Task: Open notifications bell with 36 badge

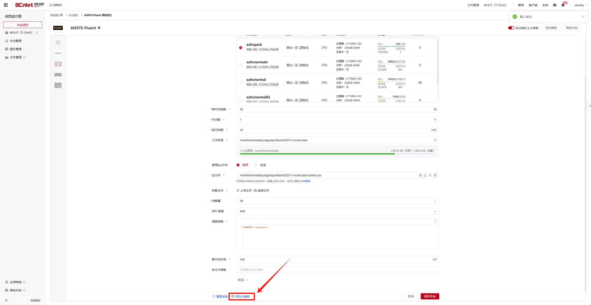Action: [563, 5]
